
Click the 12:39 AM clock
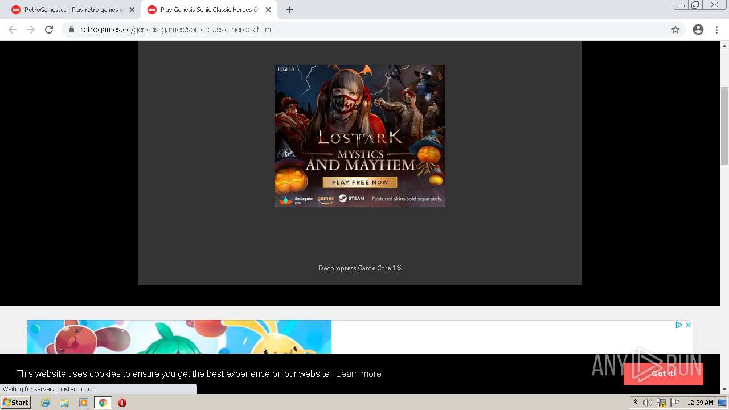click(x=700, y=403)
